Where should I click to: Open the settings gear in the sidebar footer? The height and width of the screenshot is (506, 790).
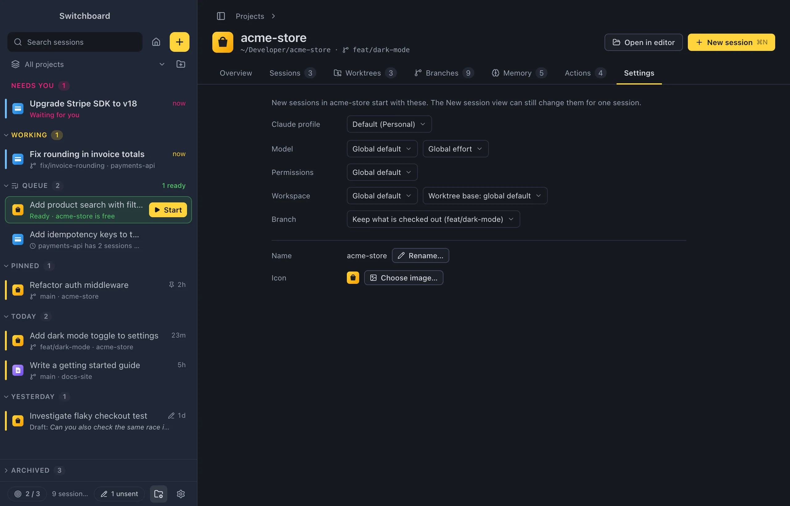[181, 494]
